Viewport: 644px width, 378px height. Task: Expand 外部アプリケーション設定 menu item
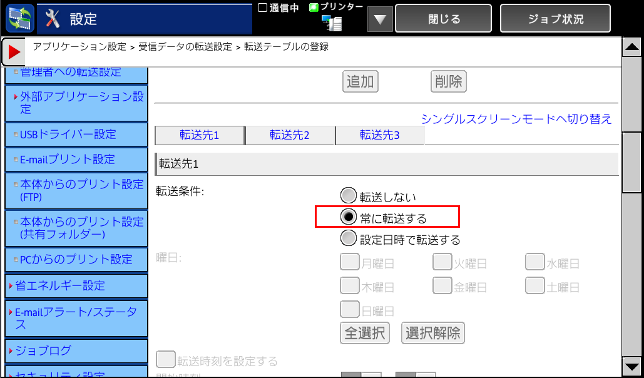pyautogui.click(x=76, y=103)
